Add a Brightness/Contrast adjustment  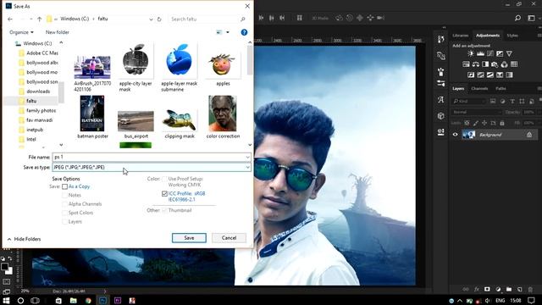click(x=471, y=53)
